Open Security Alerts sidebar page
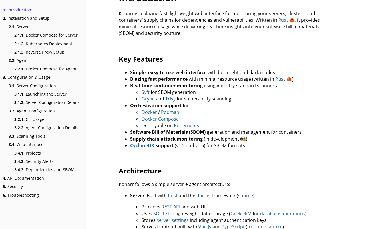The width and height of the screenshot is (366, 229). [x=39, y=161]
